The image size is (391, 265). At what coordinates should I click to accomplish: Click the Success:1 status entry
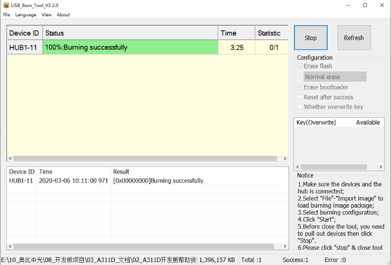tap(295, 260)
